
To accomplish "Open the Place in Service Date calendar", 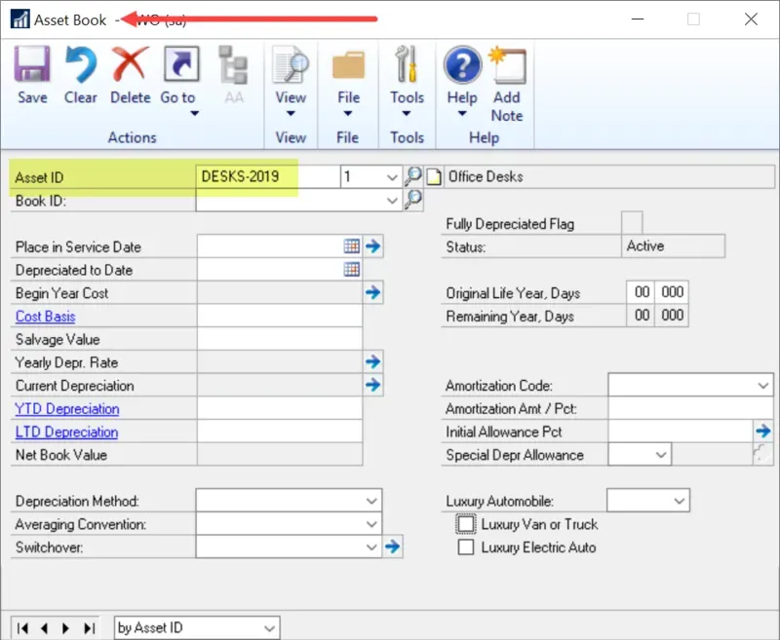I will tap(352, 246).
